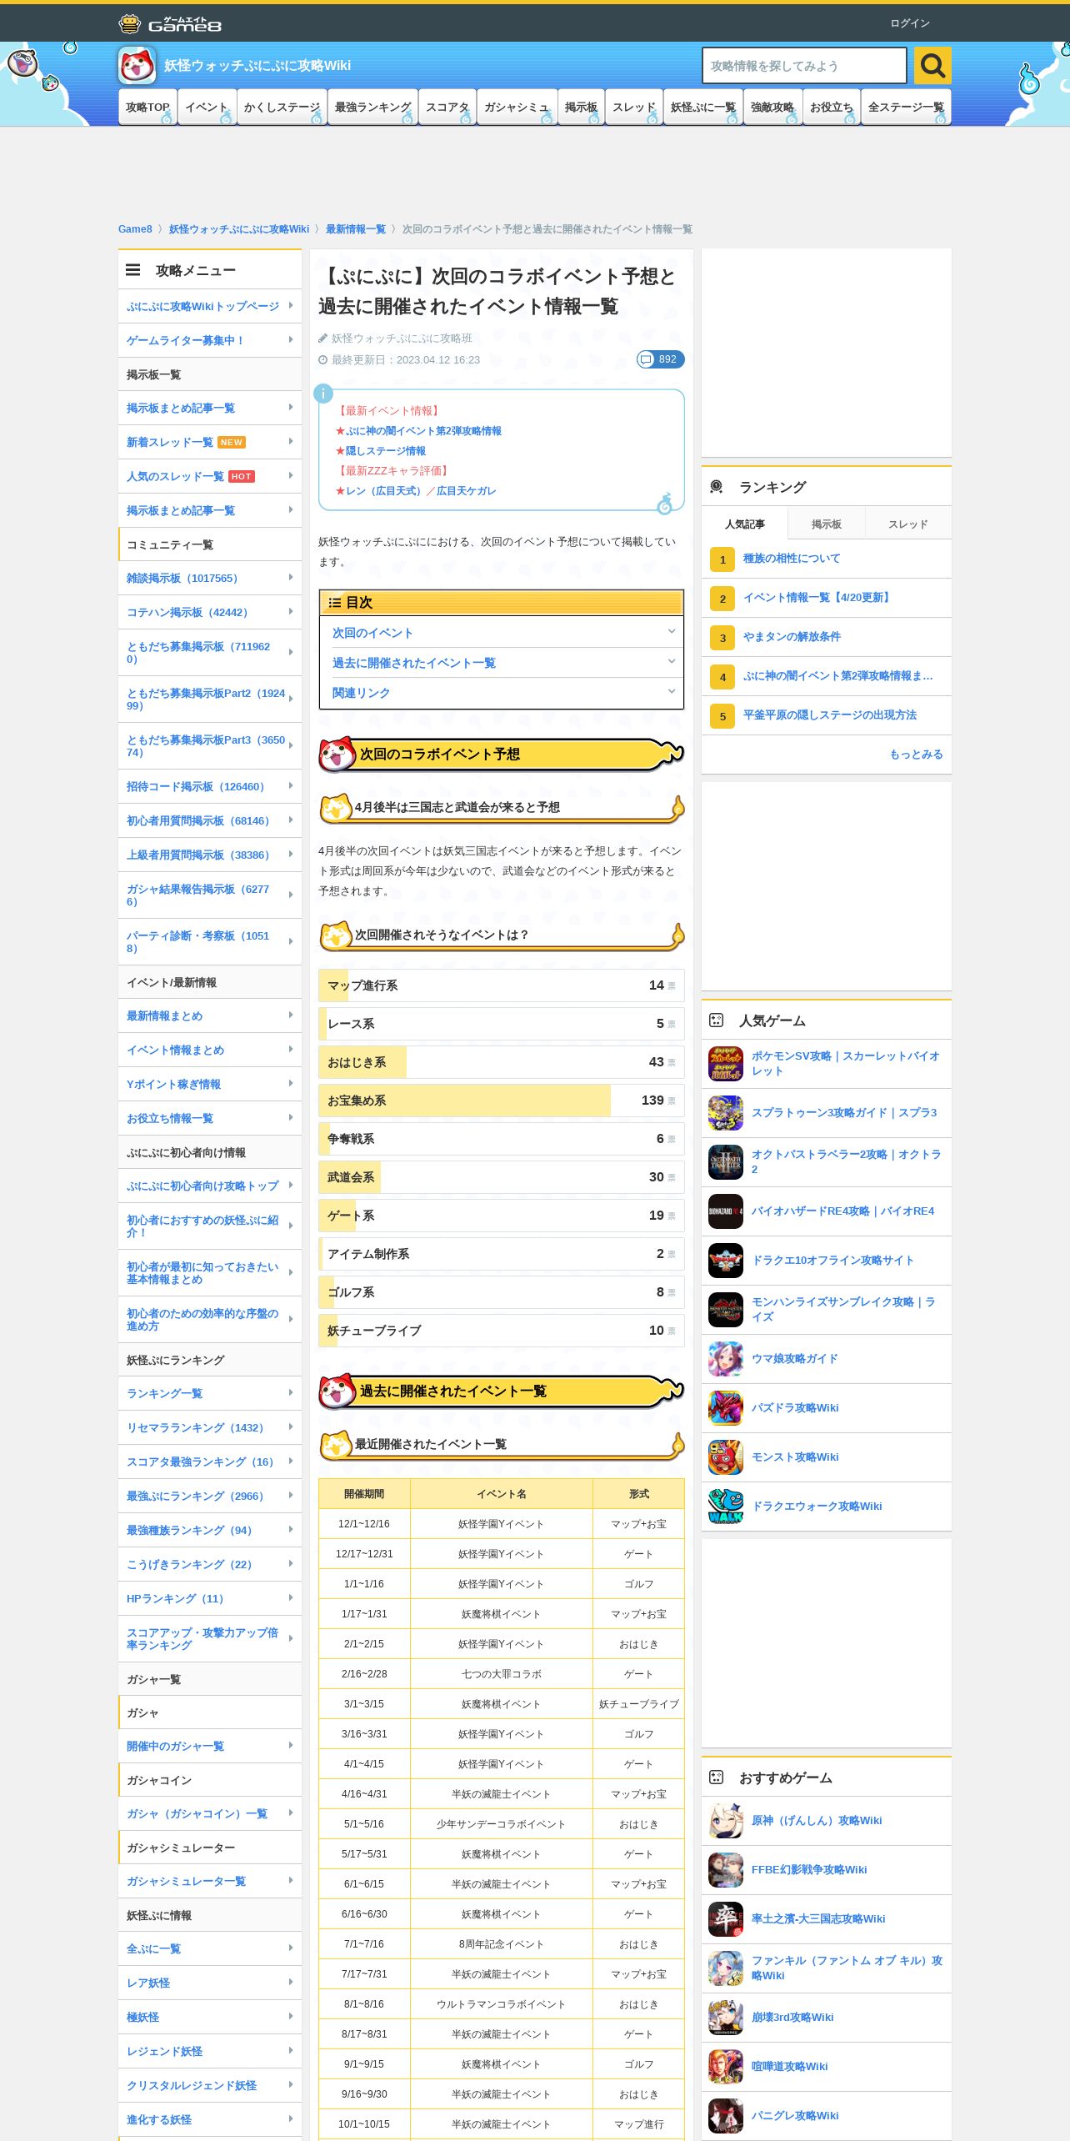Open 雑談掲示板 sidebar item
Screen dimensions: 1070x2141
[x=210, y=578]
